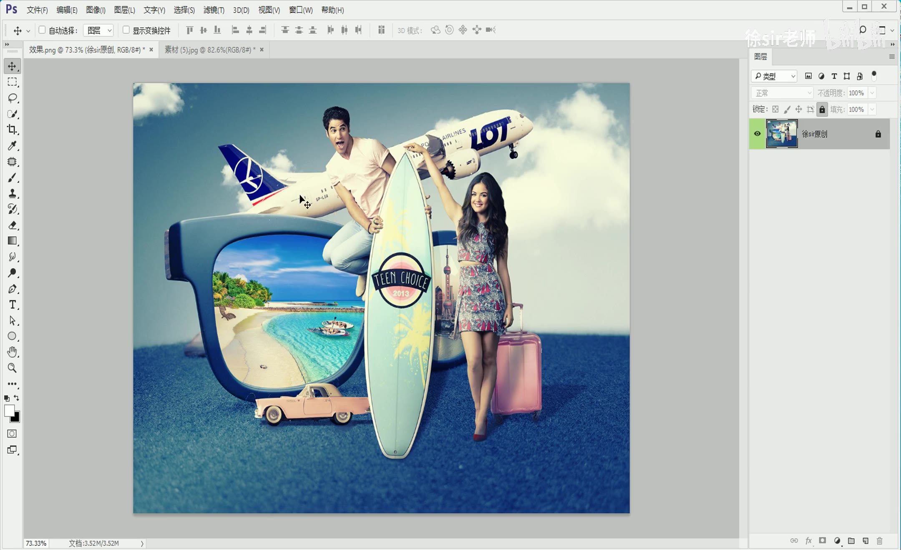Screen dimensions: 901x550
Task: Select the Crop tool
Action: click(x=12, y=130)
